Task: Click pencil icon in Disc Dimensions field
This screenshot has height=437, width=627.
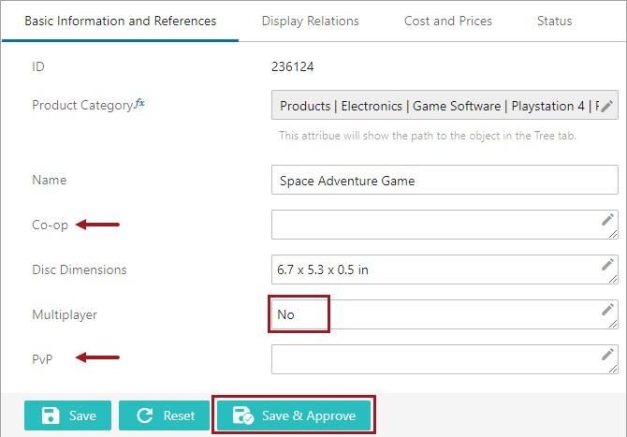Action: (607, 264)
